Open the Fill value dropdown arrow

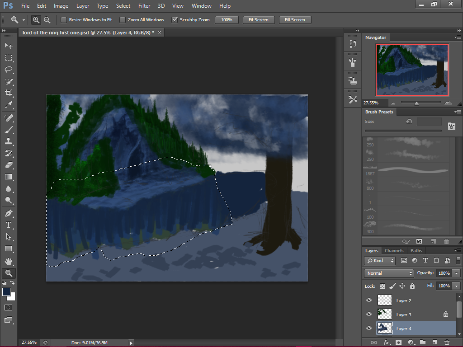coord(457,286)
